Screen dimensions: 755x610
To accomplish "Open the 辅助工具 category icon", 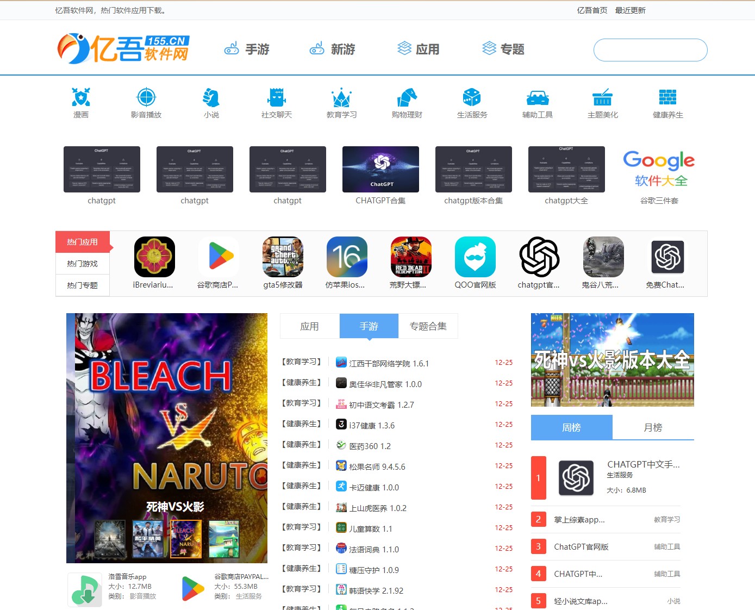I will [537, 99].
